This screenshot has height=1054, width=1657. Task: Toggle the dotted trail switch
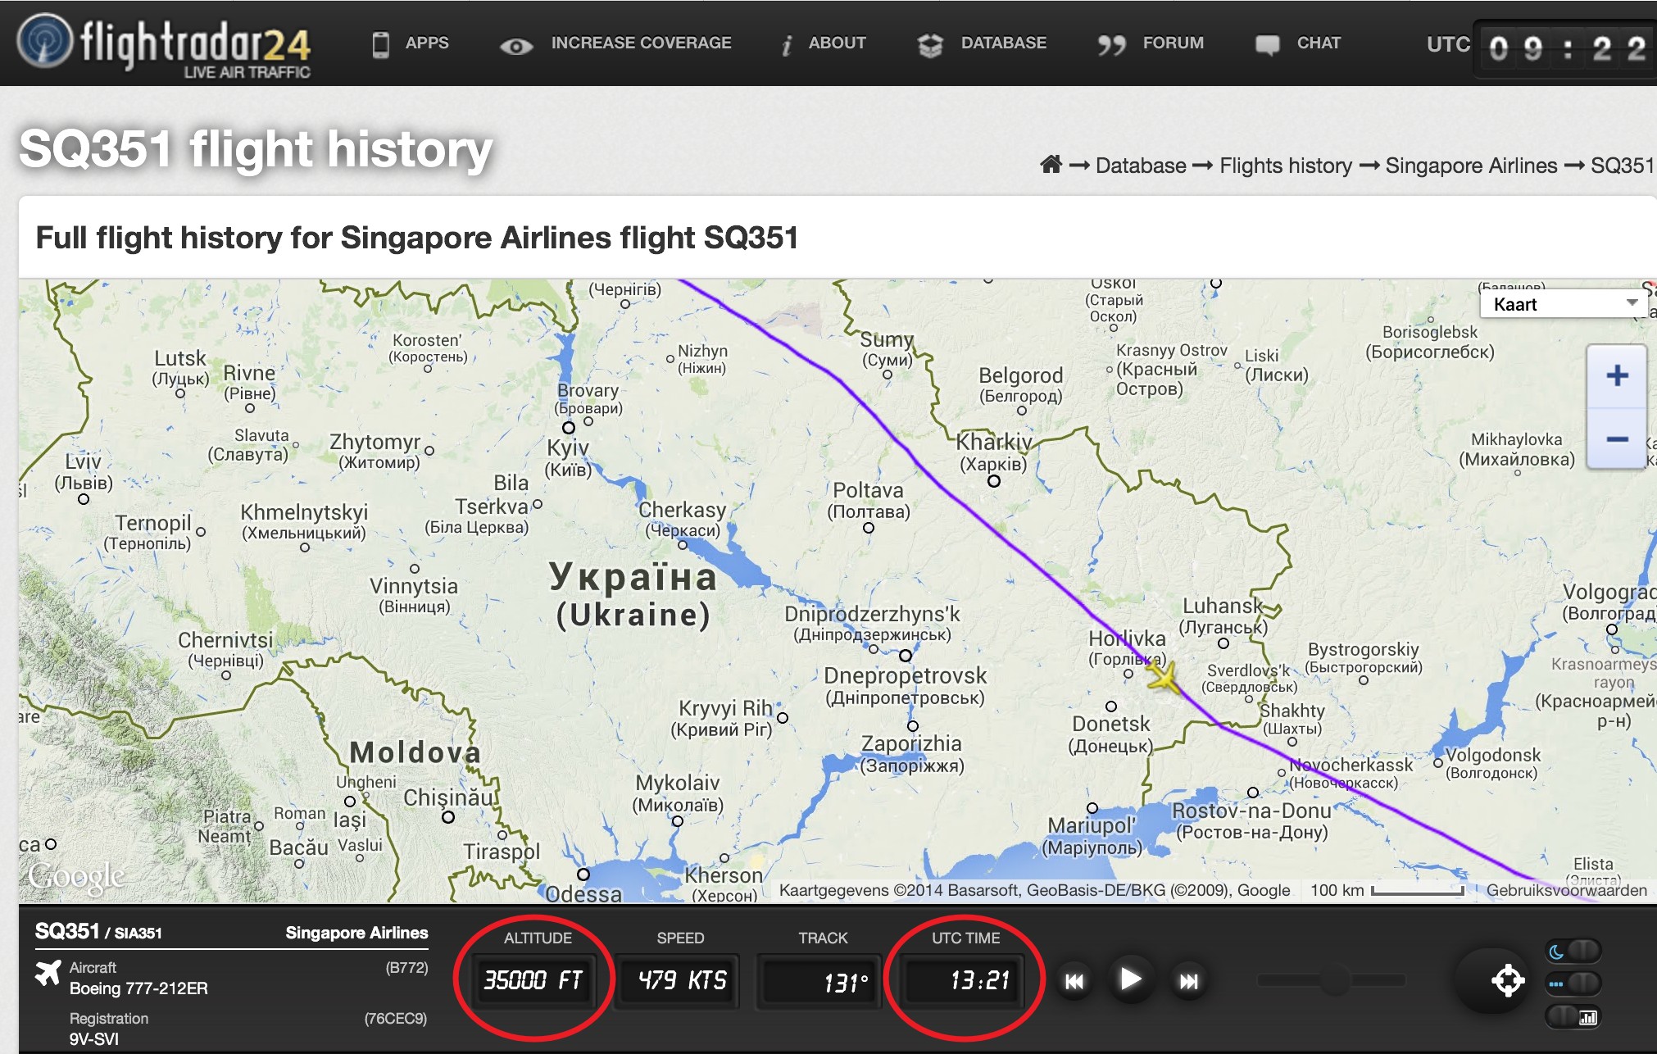click(x=1573, y=984)
